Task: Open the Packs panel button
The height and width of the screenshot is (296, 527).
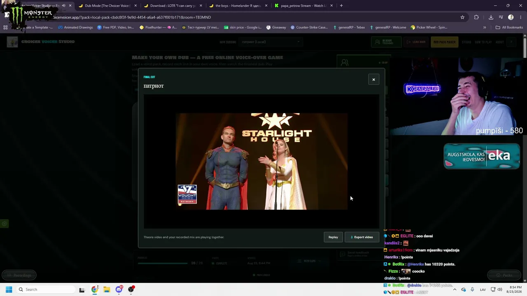Action: [x=505, y=275]
